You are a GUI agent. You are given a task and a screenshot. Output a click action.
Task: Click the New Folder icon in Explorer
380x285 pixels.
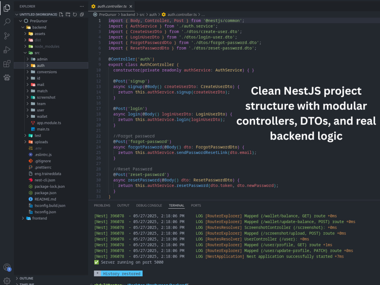[x=68, y=14]
